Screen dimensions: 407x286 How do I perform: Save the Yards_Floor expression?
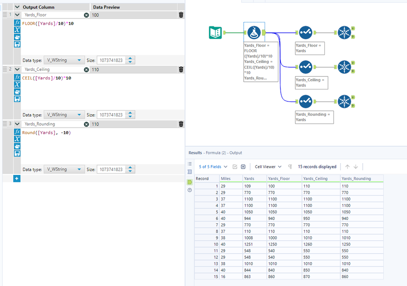17,44
